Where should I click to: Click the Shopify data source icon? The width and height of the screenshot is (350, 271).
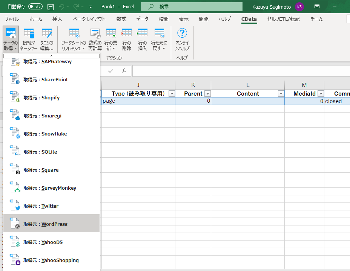point(15,97)
